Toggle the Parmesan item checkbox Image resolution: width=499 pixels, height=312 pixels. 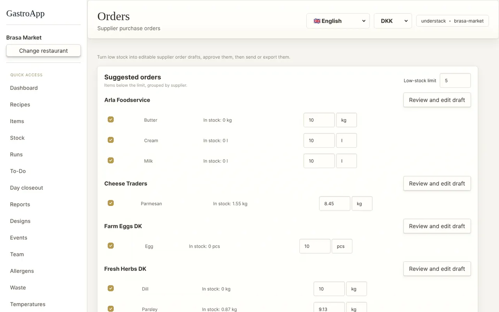pyautogui.click(x=111, y=203)
